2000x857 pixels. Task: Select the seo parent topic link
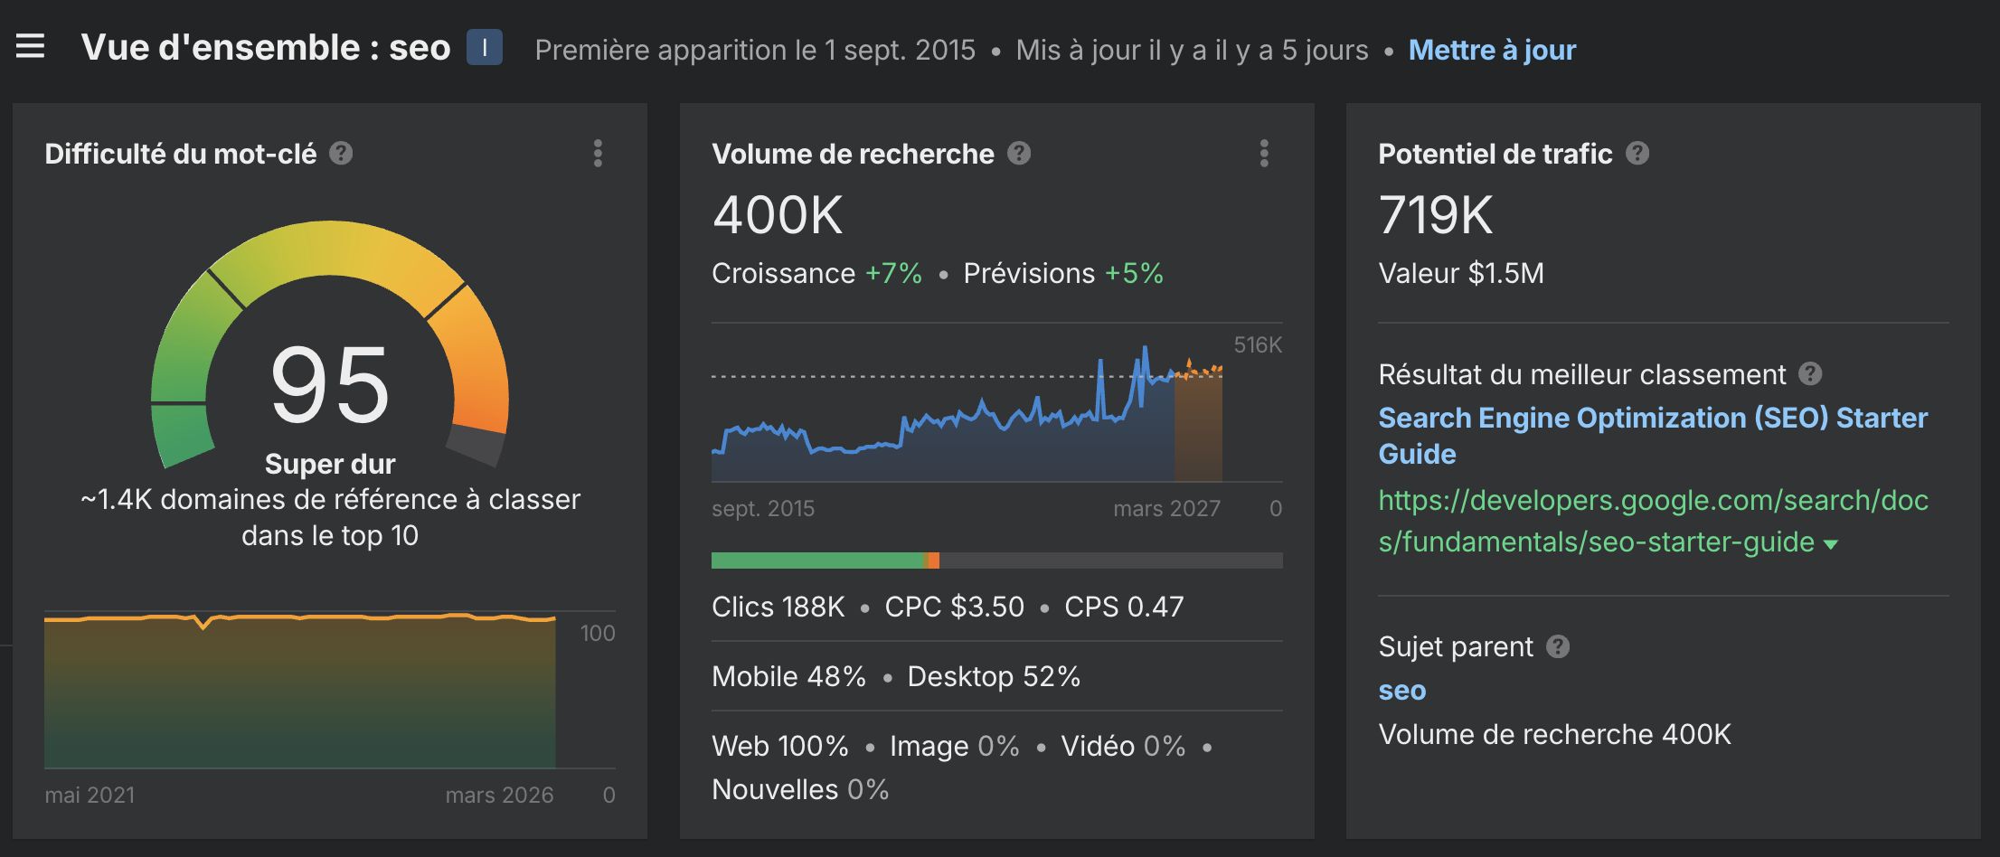[1401, 691]
